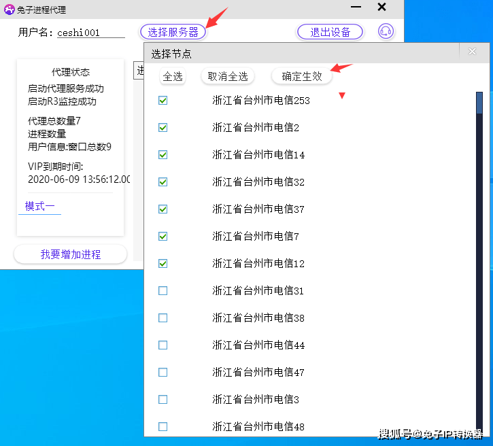Click the username field ceshi001
The height and width of the screenshot is (446, 493).
[90, 32]
